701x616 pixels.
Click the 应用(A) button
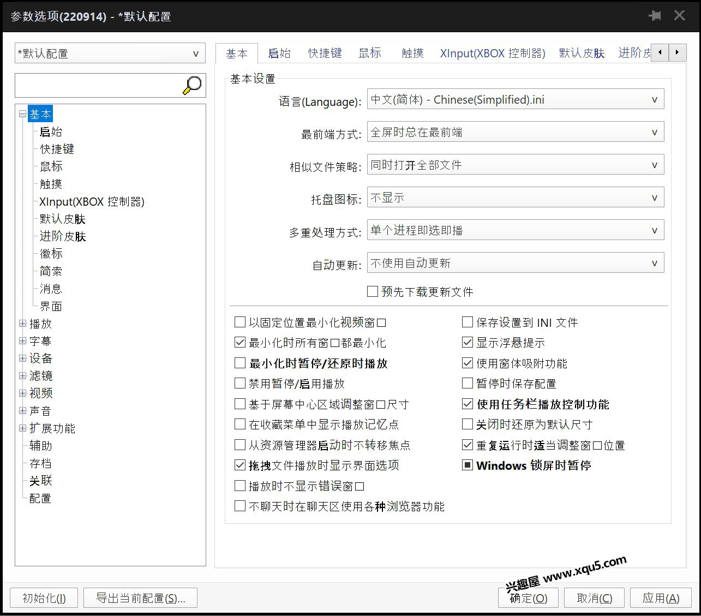point(661,598)
